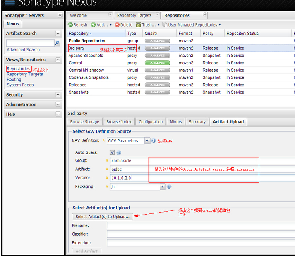Open the System Feeds link

click(x=20, y=85)
